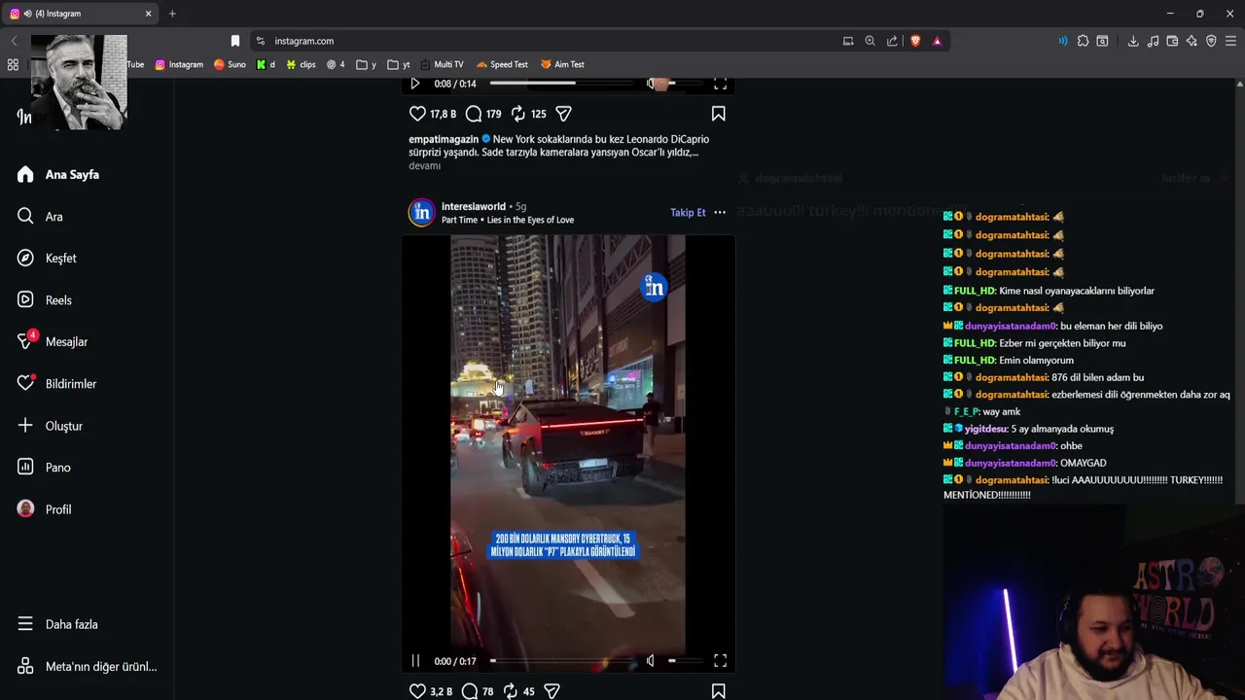Open Meta'nın diğer ürünleri

click(x=87, y=667)
